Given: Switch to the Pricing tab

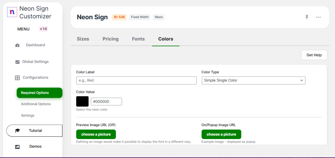Looking at the screenshot, I should [x=111, y=39].
